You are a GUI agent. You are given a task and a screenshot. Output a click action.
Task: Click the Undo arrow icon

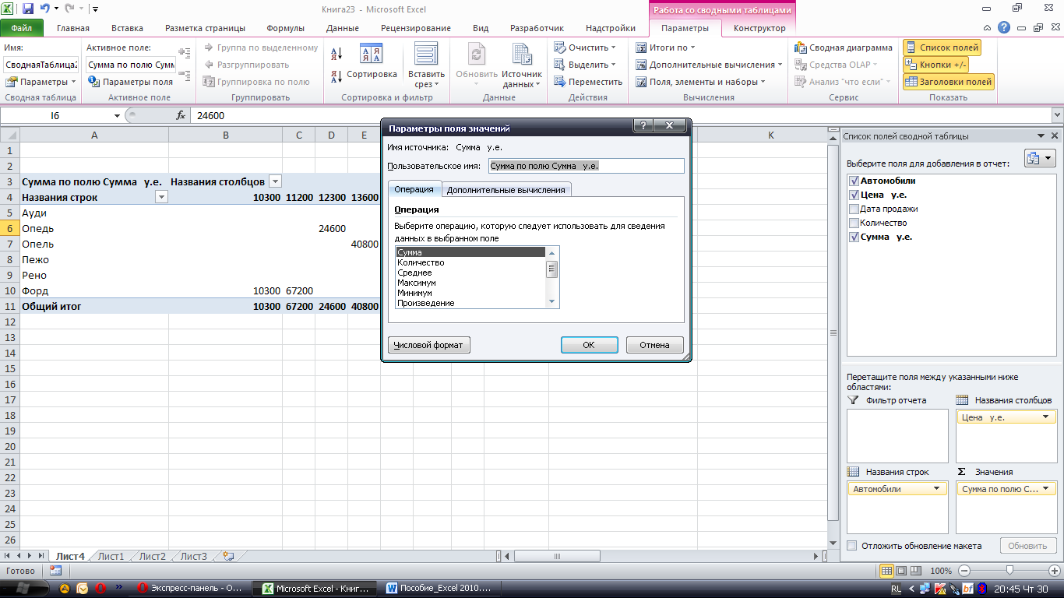[x=45, y=9]
